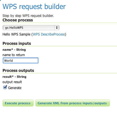The height and width of the screenshot is (113, 117).
Task: Toggle the Generate checkbox
Action: coord(5,87)
